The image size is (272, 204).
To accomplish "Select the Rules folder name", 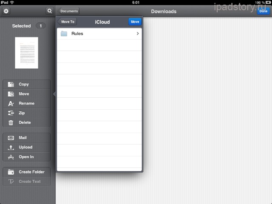I will point(77,34).
